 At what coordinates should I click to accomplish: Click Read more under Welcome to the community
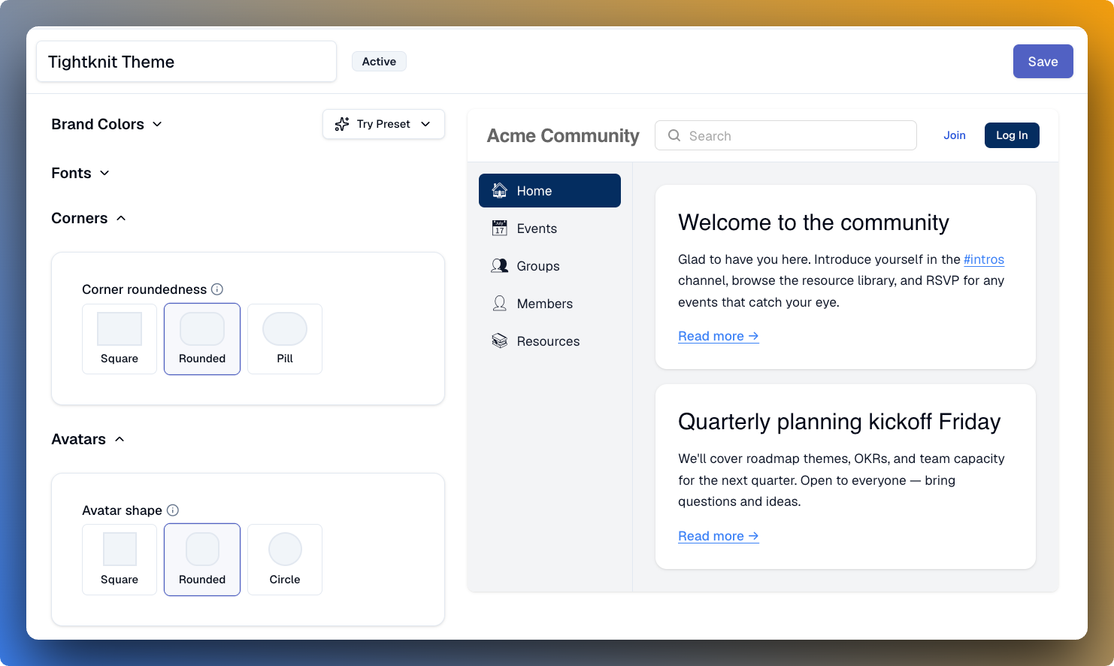tap(719, 336)
